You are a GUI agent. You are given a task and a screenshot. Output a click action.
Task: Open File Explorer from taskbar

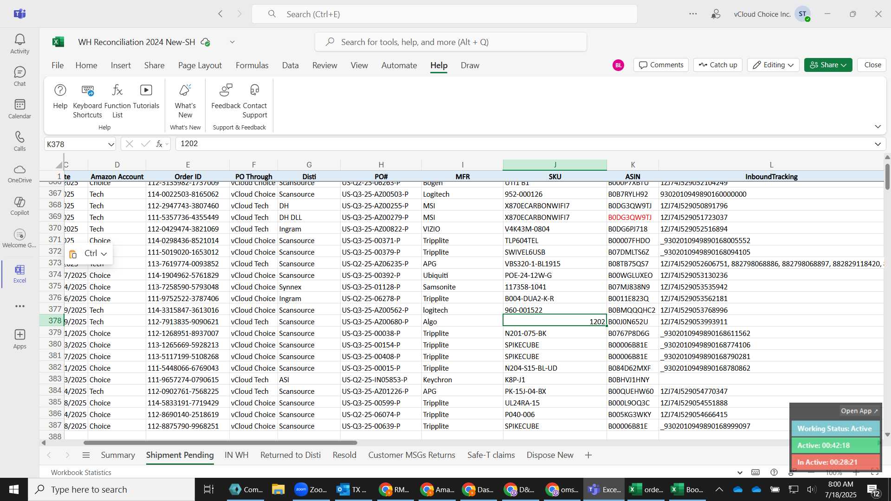coord(278,489)
